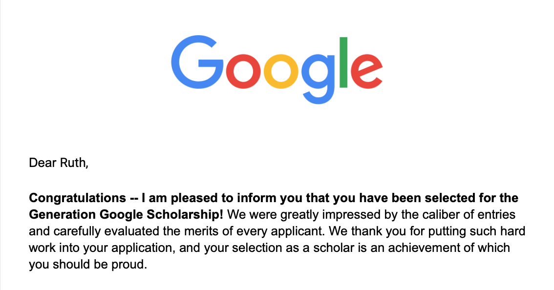Click the Google logo image
The height and width of the screenshot is (290, 554).
[x=277, y=69]
